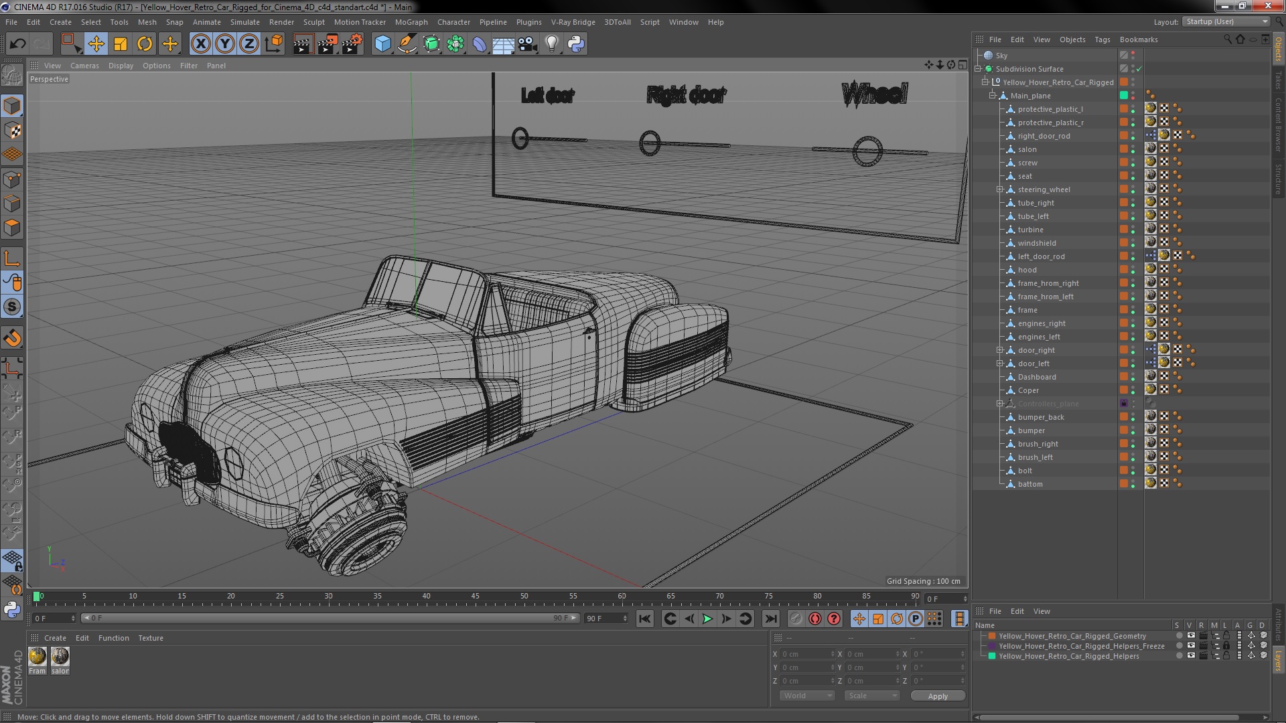Click the Light object icon
This screenshot has height=723, width=1286.
pyautogui.click(x=551, y=44)
